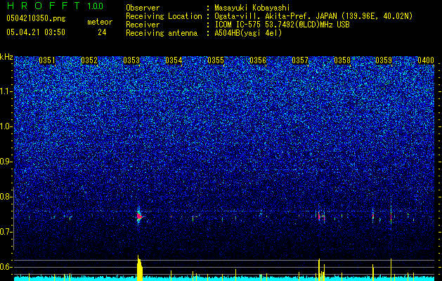Click the 0351 time marker
Image resolution: width=442 pixels, height=281 pixels.
pos(47,60)
